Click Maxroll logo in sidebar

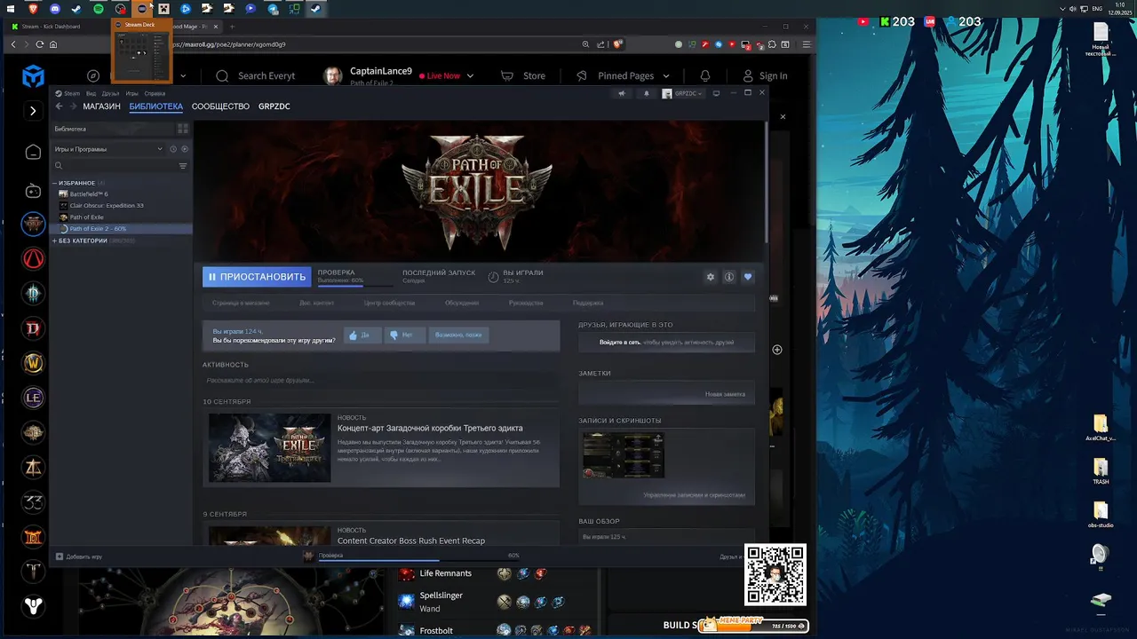coord(33,77)
